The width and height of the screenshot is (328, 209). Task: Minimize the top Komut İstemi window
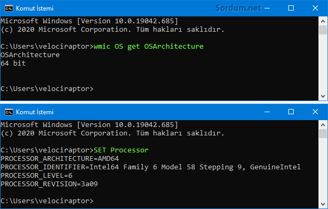point(267,8)
